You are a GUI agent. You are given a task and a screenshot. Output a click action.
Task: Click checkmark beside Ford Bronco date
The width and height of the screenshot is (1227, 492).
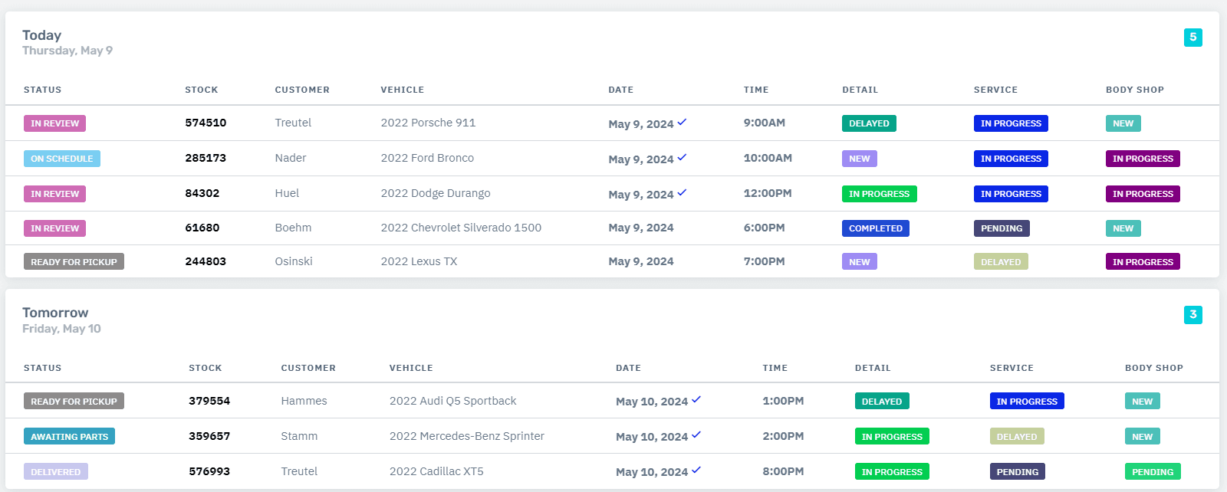[682, 157]
